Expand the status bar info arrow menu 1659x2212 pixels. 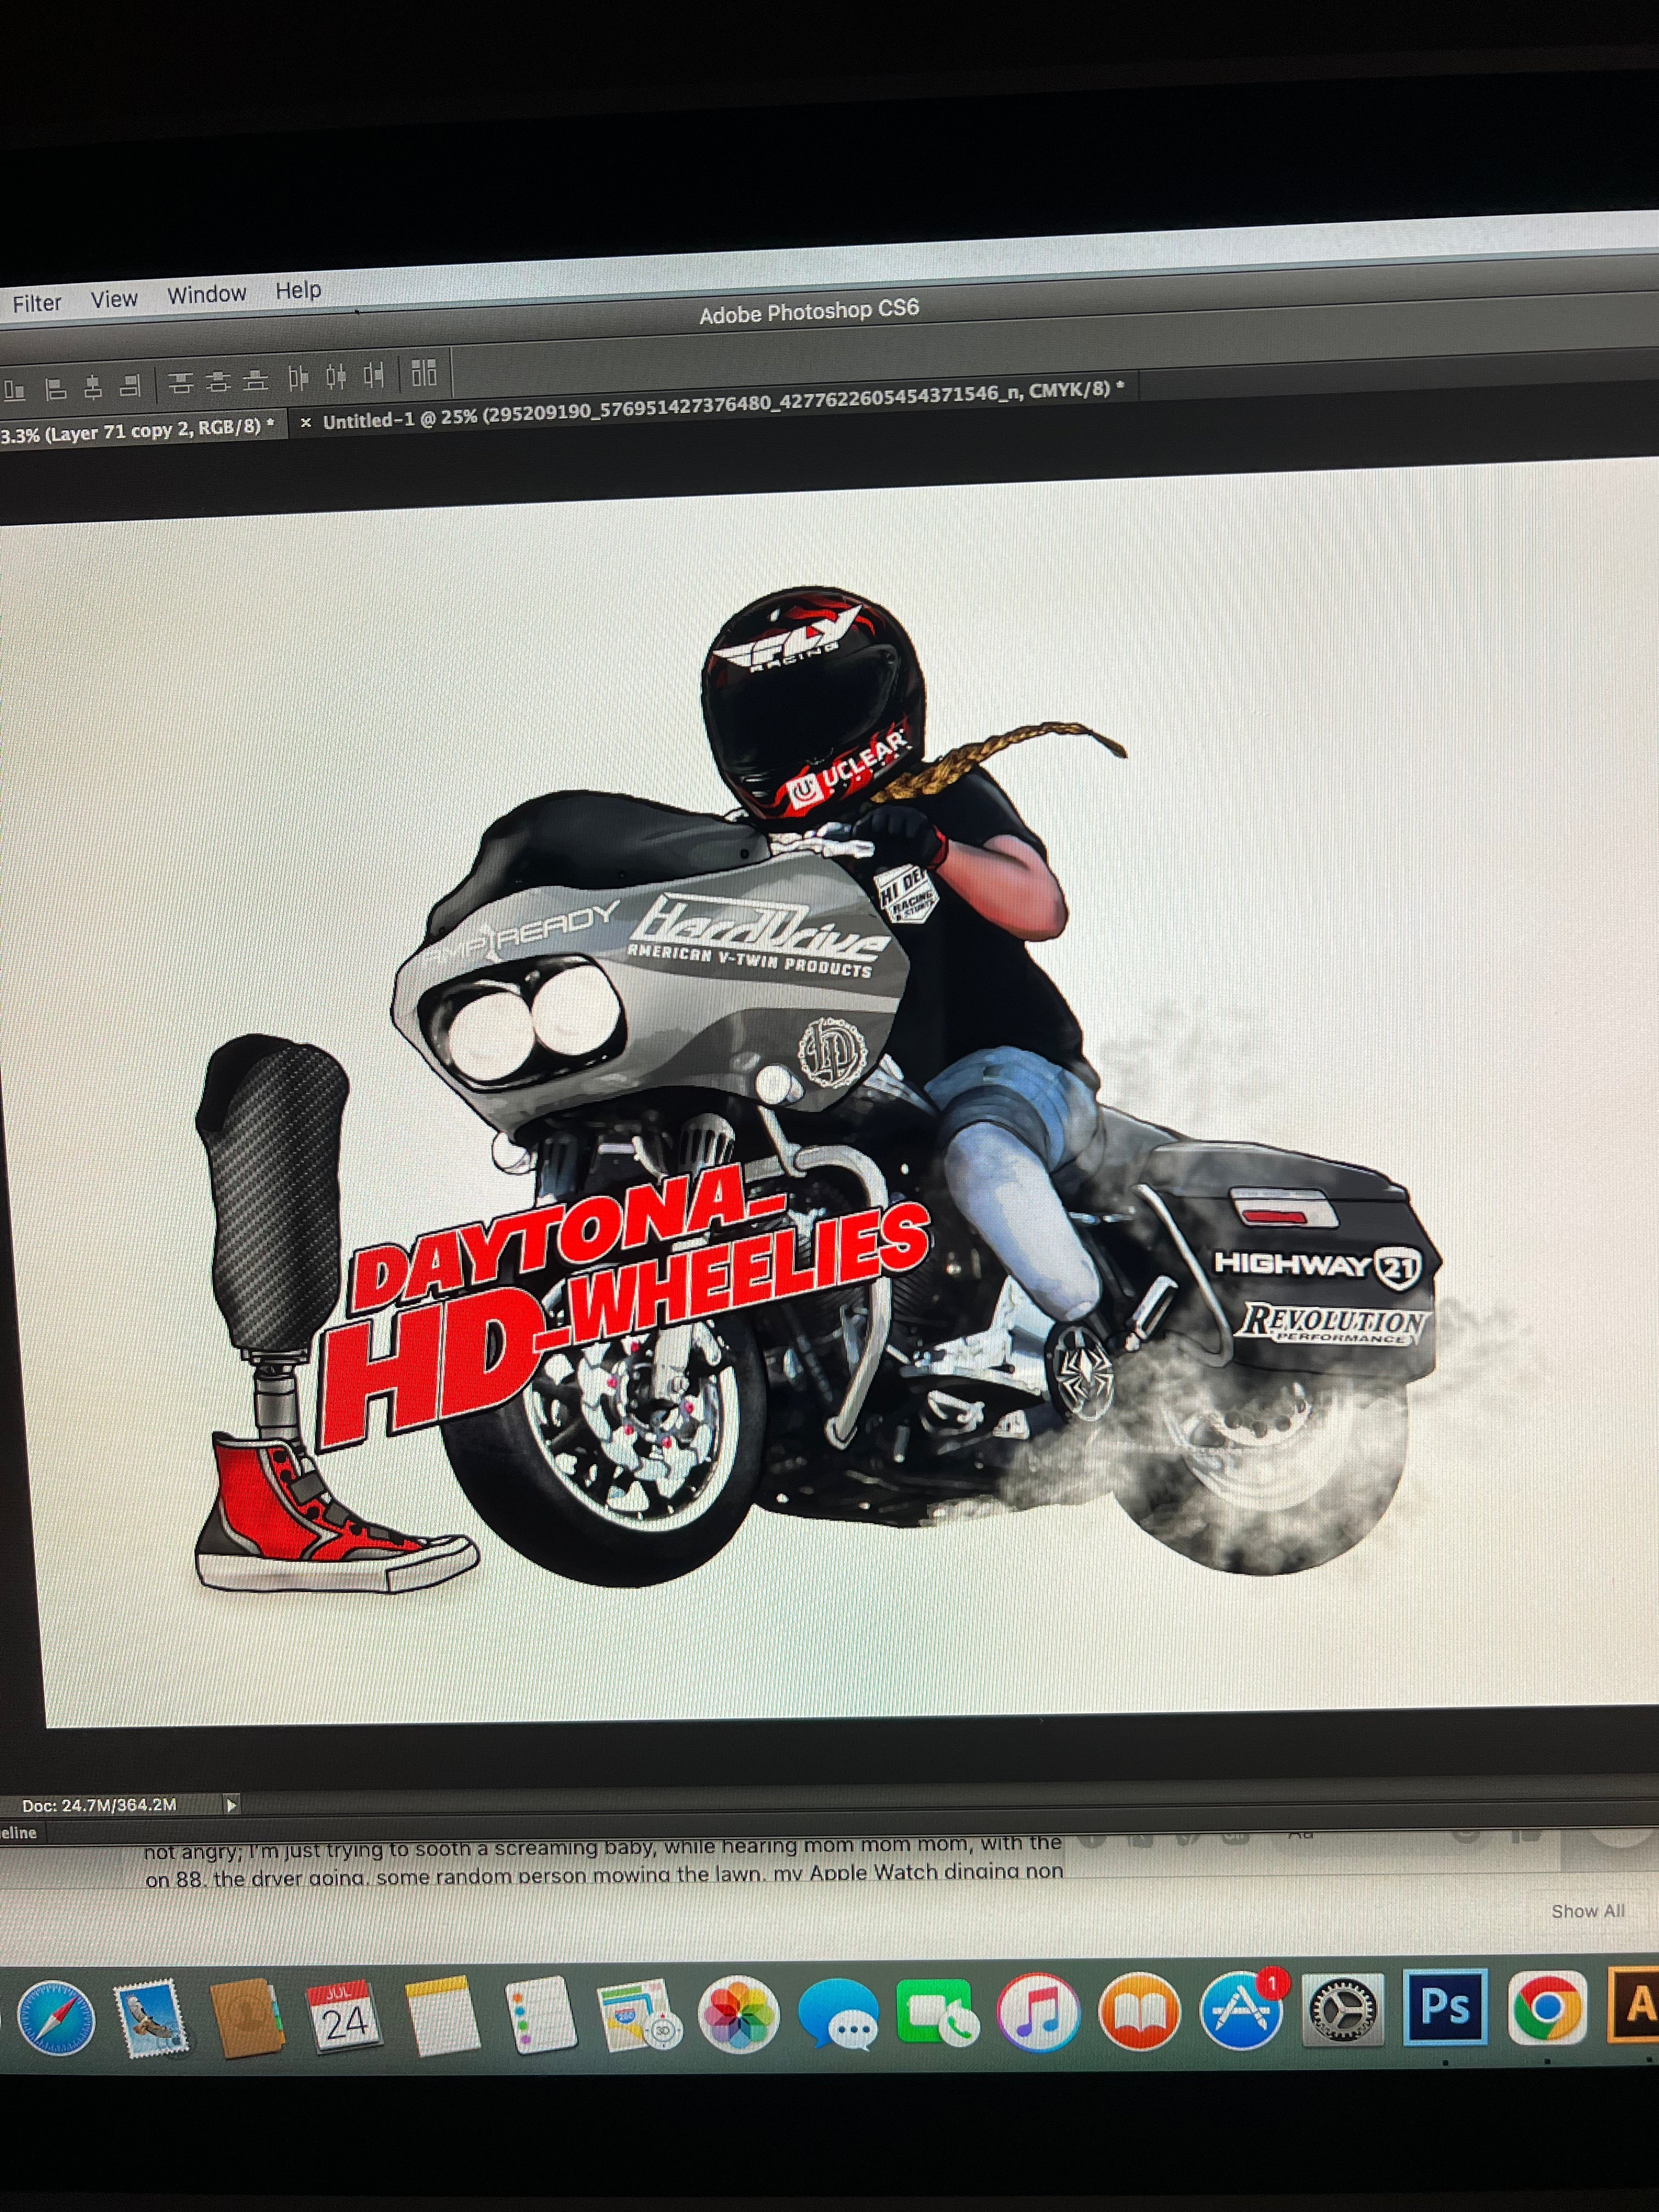point(231,1805)
